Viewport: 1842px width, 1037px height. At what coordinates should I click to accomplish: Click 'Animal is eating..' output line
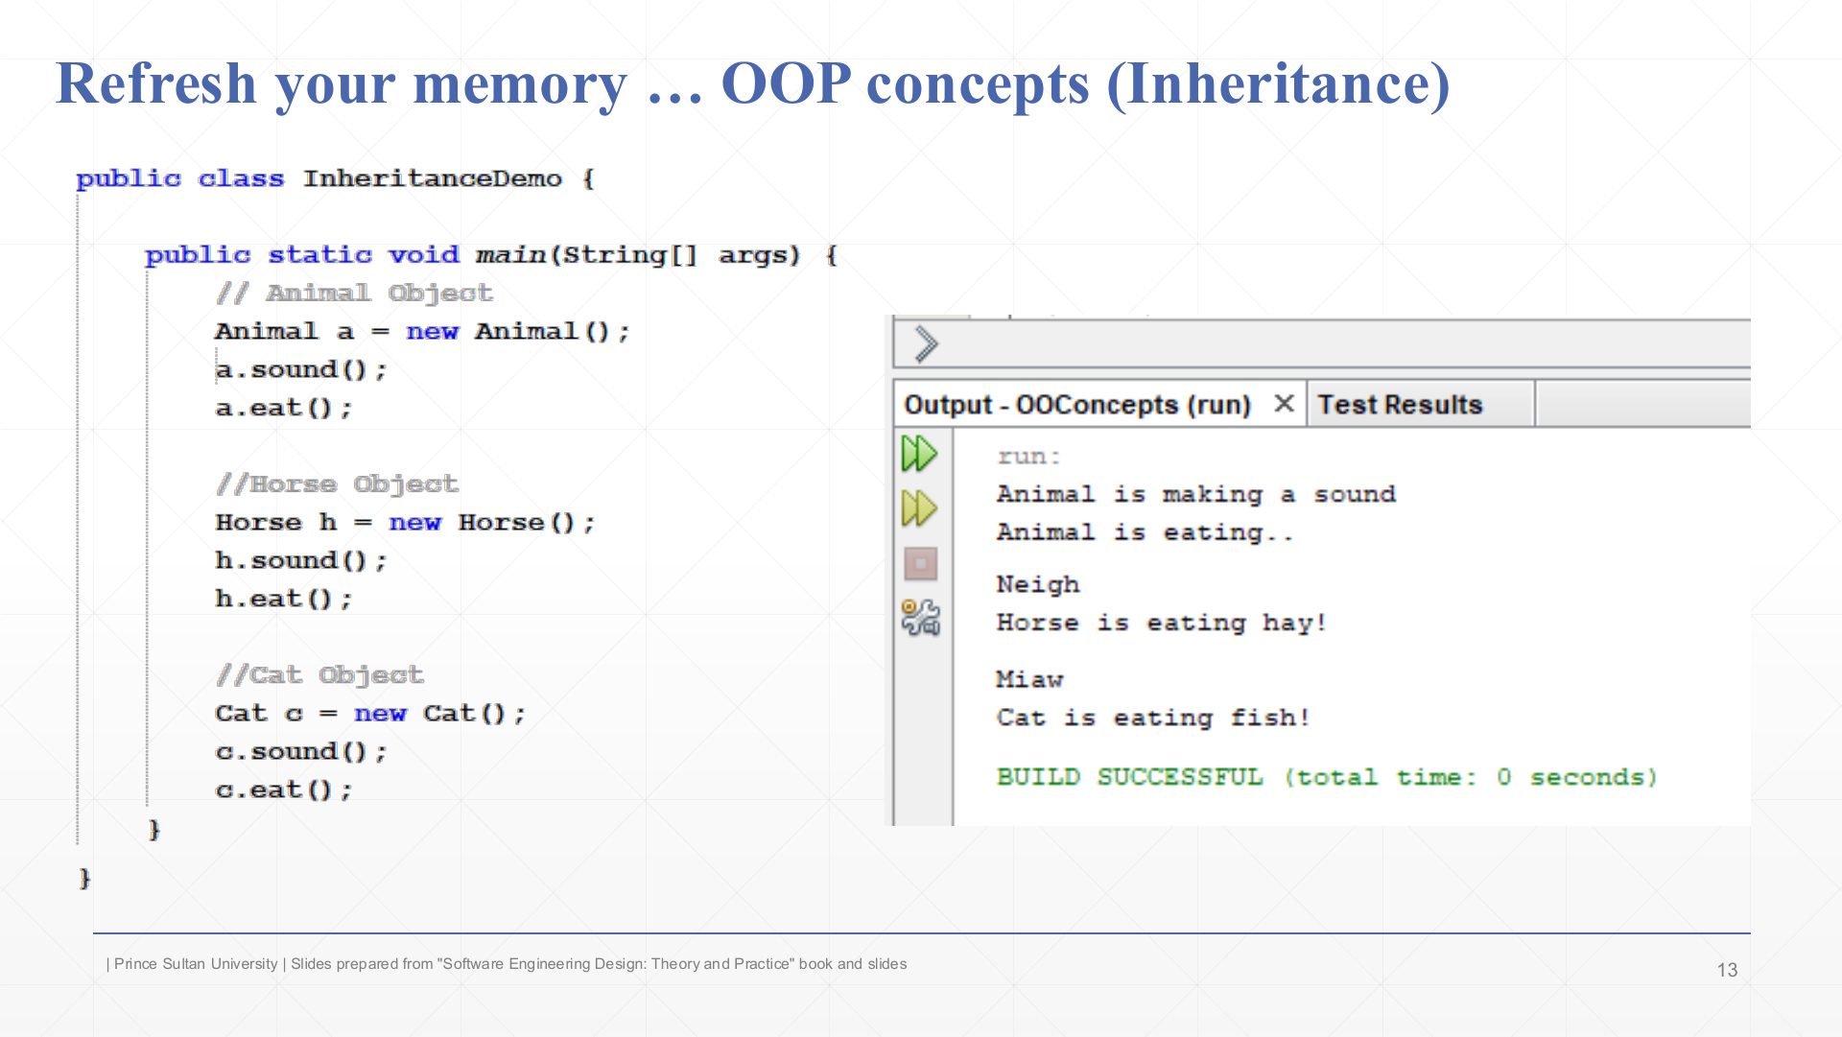coord(1145,532)
